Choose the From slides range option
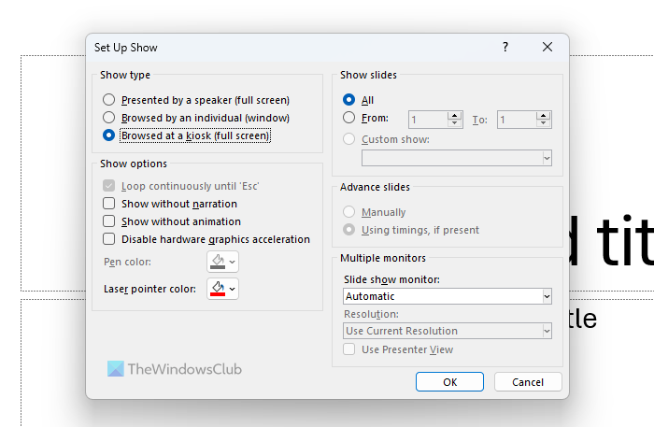This screenshot has width=654, height=427. click(349, 119)
